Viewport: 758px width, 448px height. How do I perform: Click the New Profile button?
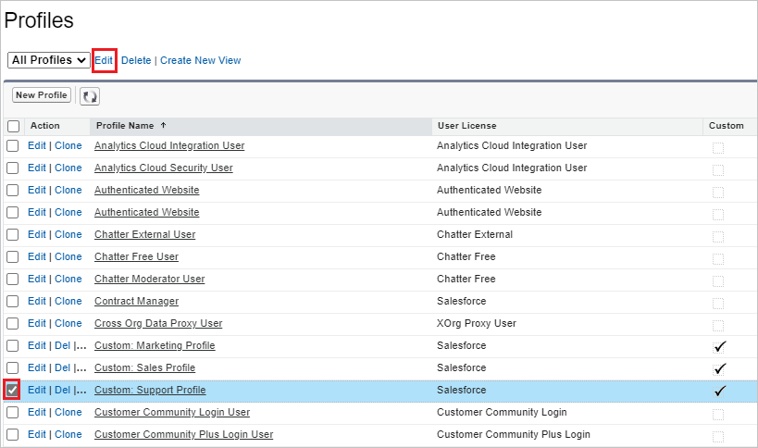(x=42, y=95)
